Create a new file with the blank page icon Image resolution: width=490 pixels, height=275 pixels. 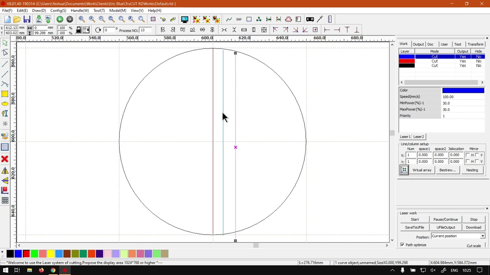tap(7, 19)
